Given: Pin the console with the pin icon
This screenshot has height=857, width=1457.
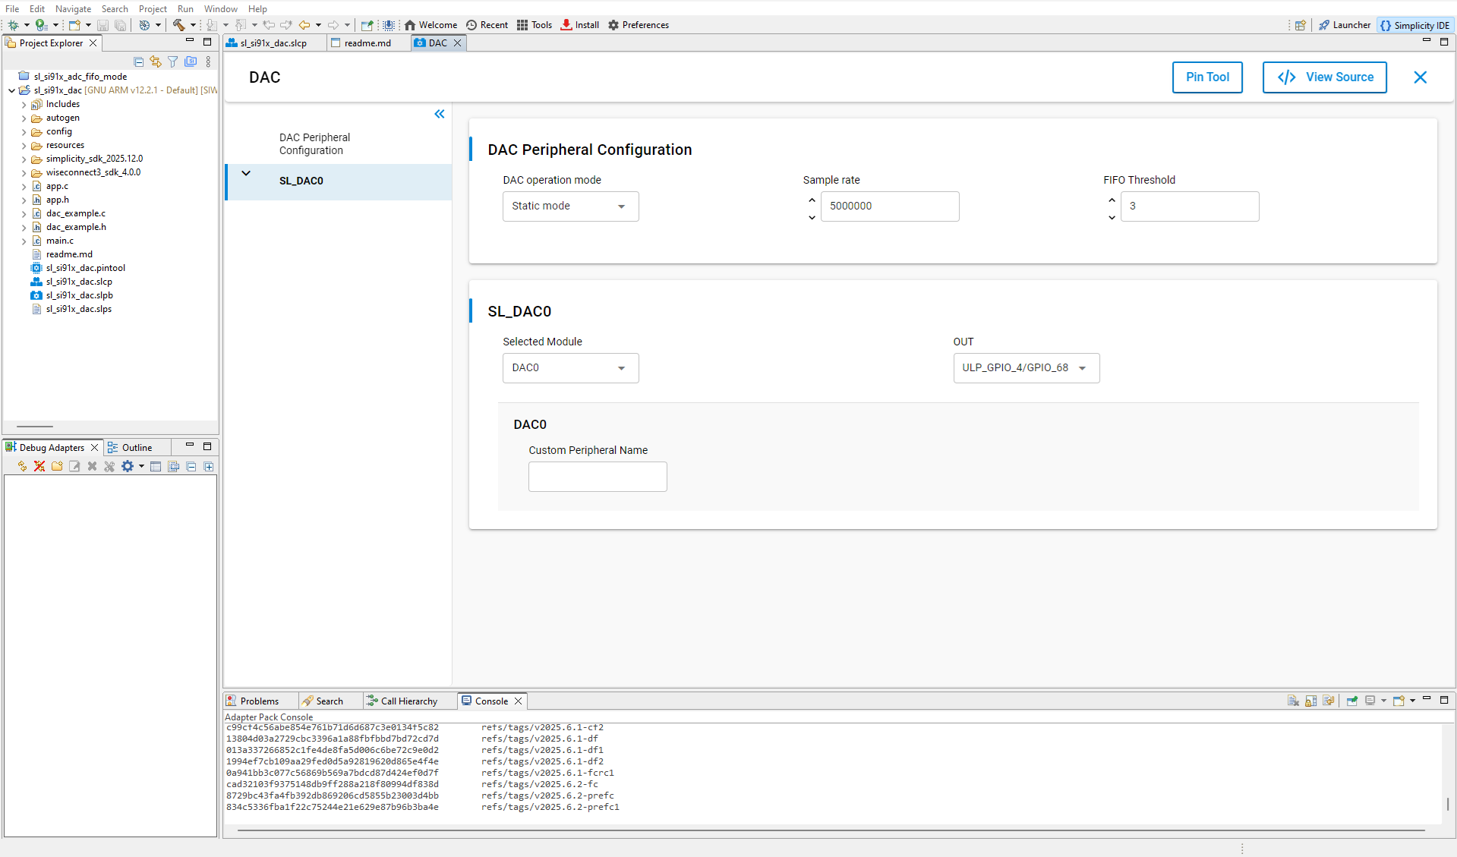Looking at the screenshot, I should coord(1351,701).
